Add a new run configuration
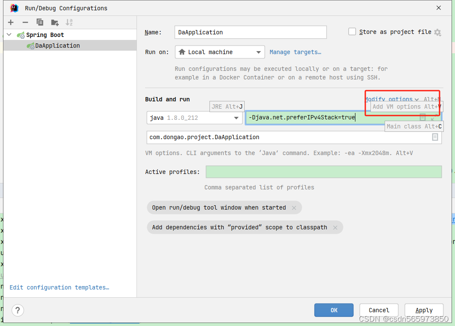Viewport: 455px width, 326px height. pyautogui.click(x=10, y=22)
